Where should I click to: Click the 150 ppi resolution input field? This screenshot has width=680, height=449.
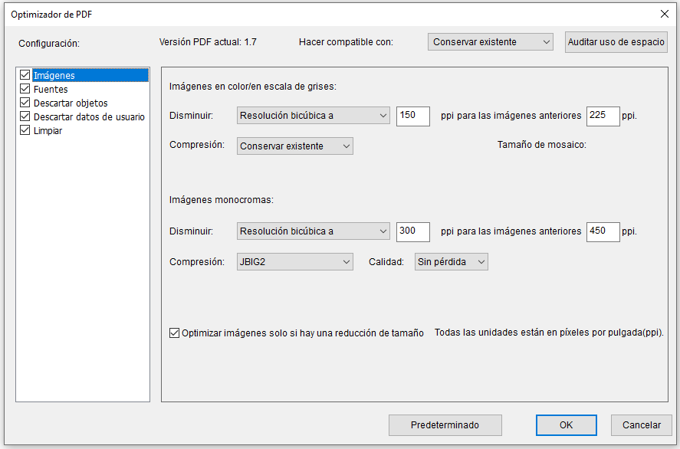(412, 116)
